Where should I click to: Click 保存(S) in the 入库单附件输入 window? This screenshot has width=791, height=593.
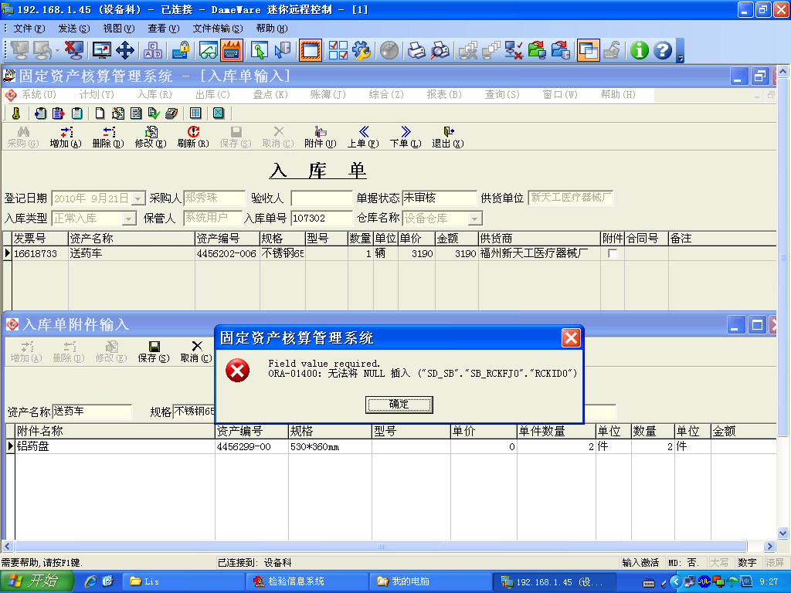click(x=154, y=351)
